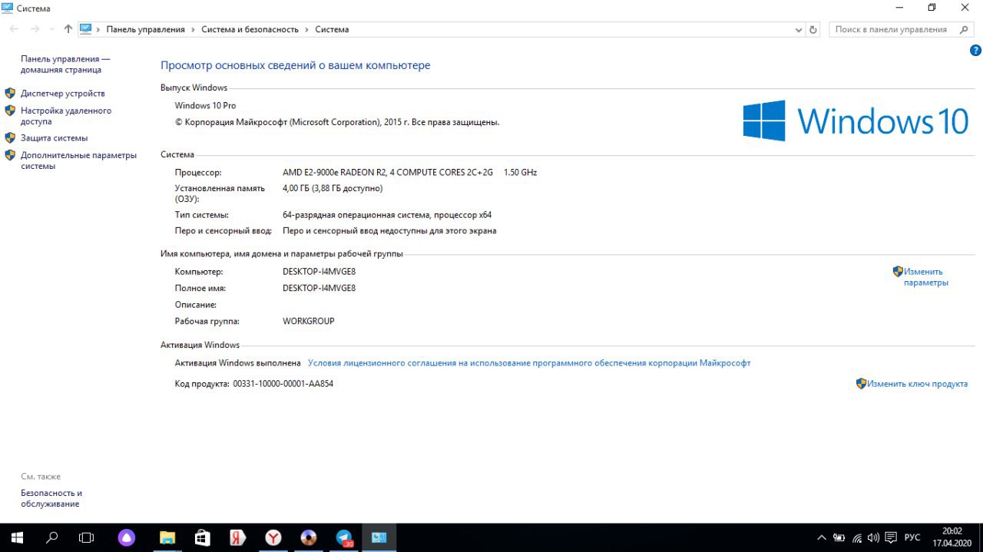Click the volume speaker tray icon
Viewport: 983px width, 552px height.
coord(873,538)
